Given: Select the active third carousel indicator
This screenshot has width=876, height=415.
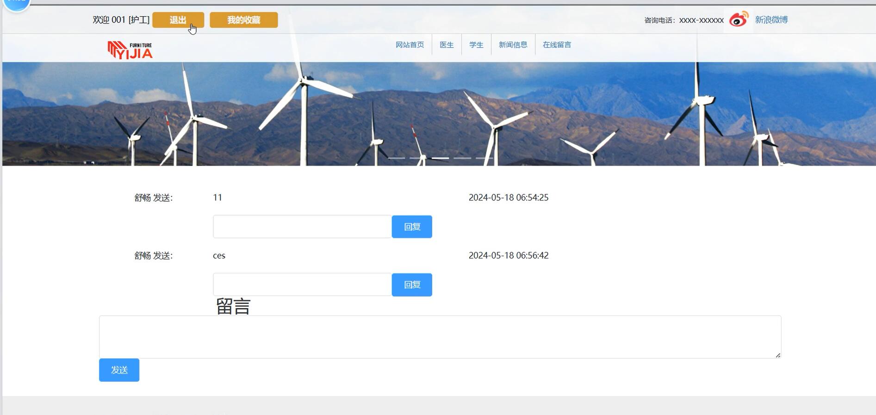Looking at the screenshot, I should 440,158.
